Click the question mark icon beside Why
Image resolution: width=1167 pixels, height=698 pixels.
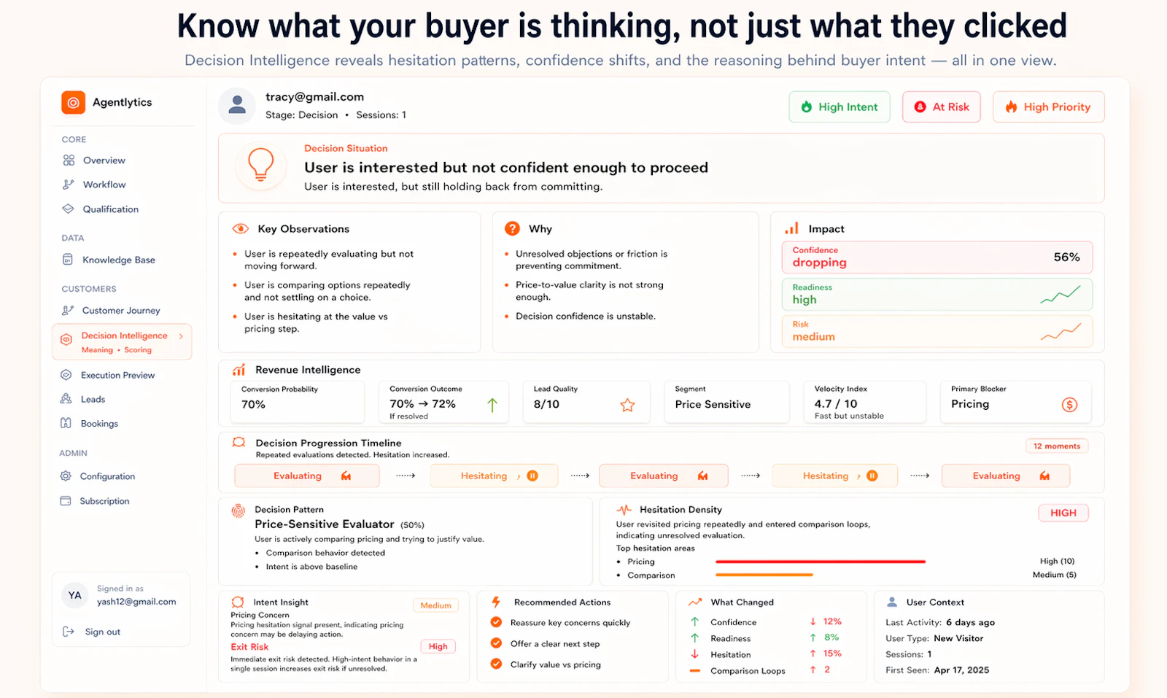pos(513,228)
